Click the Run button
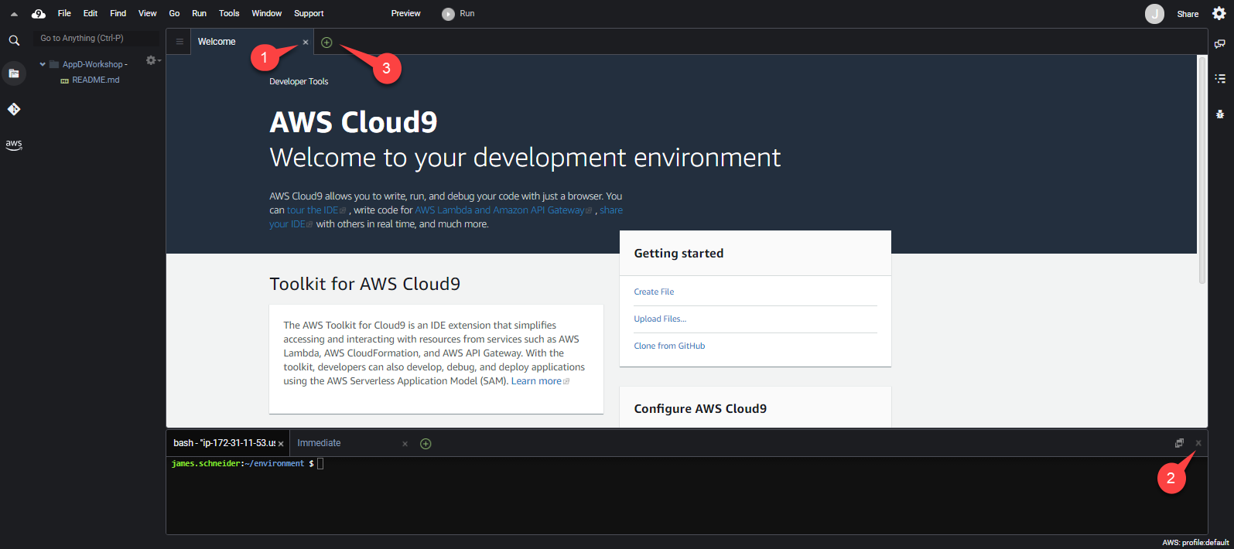Viewport: 1234px width, 549px height. pyautogui.click(x=459, y=14)
